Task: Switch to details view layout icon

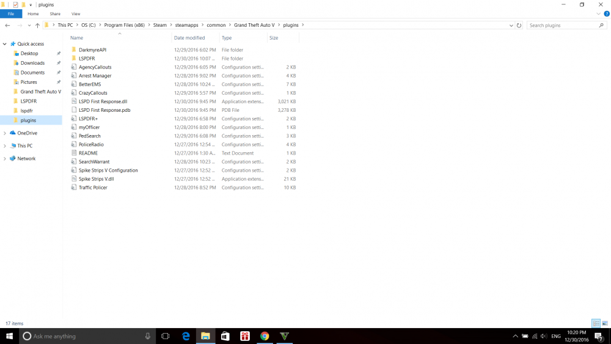Action: click(x=596, y=323)
